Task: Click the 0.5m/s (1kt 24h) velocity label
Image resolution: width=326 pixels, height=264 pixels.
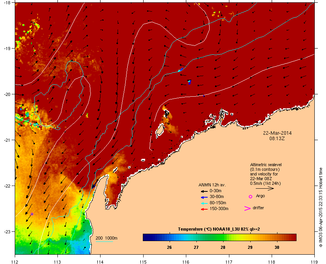Action: pyautogui.click(x=265, y=184)
